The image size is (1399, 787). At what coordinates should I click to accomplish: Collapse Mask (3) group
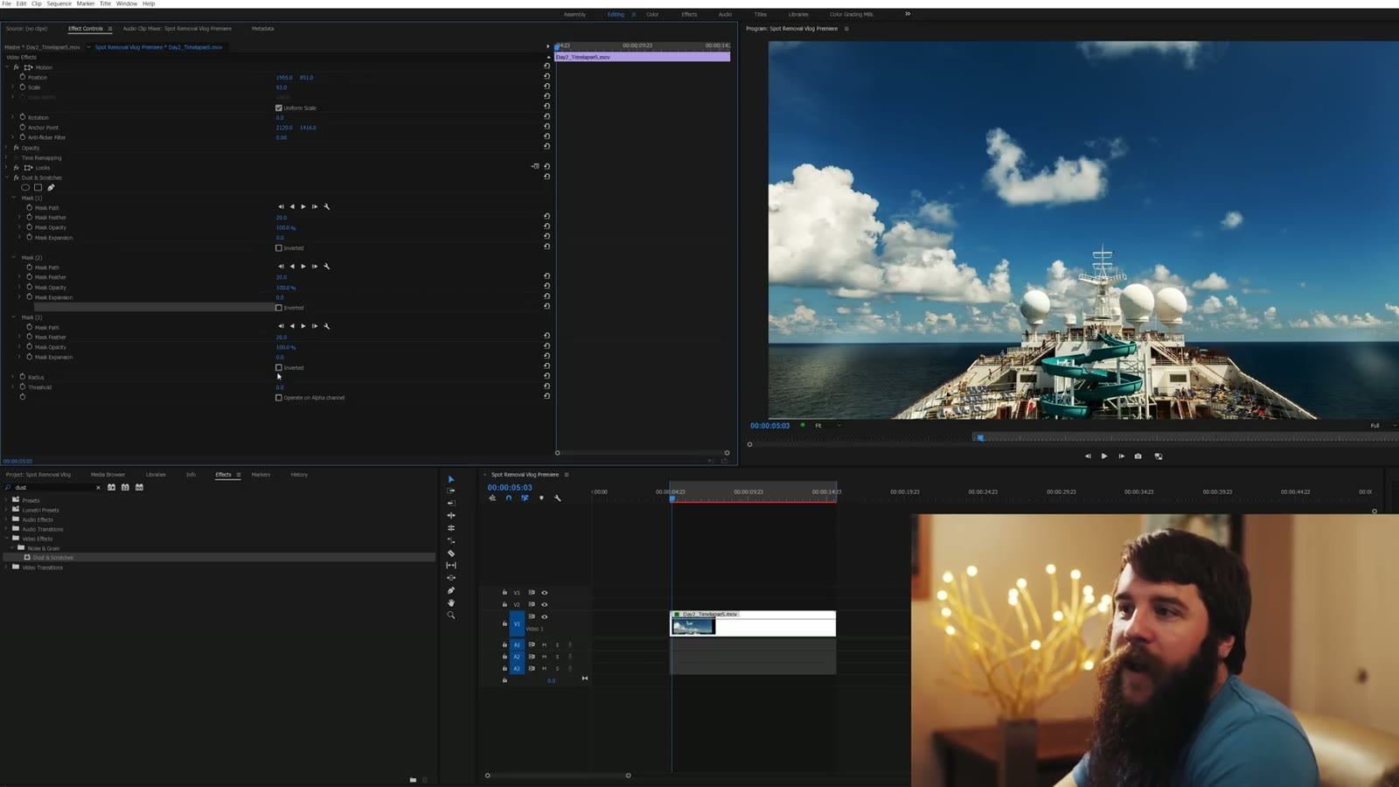coord(14,317)
